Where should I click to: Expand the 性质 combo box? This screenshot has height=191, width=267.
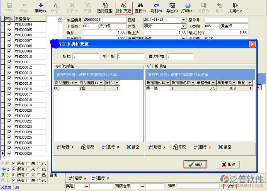[184, 26]
